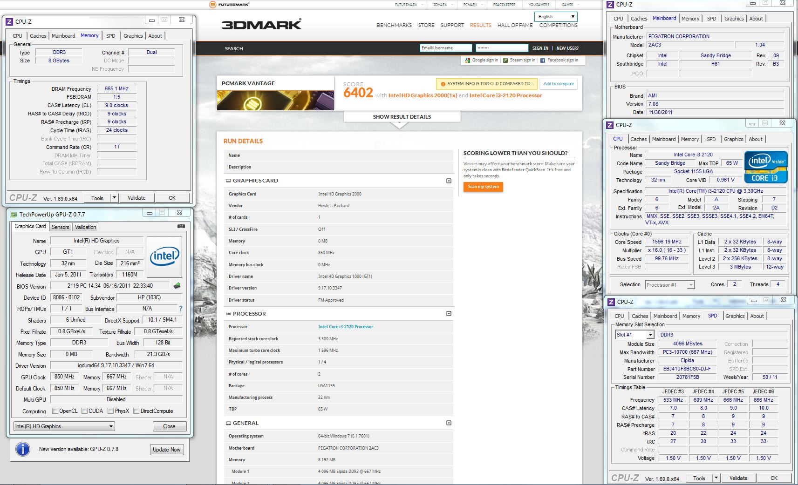Image resolution: width=798 pixels, height=485 pixels.
Task: Select the part number EBJ41UF8BCS0-DJ-F
Action: click(x=687, y=369)
